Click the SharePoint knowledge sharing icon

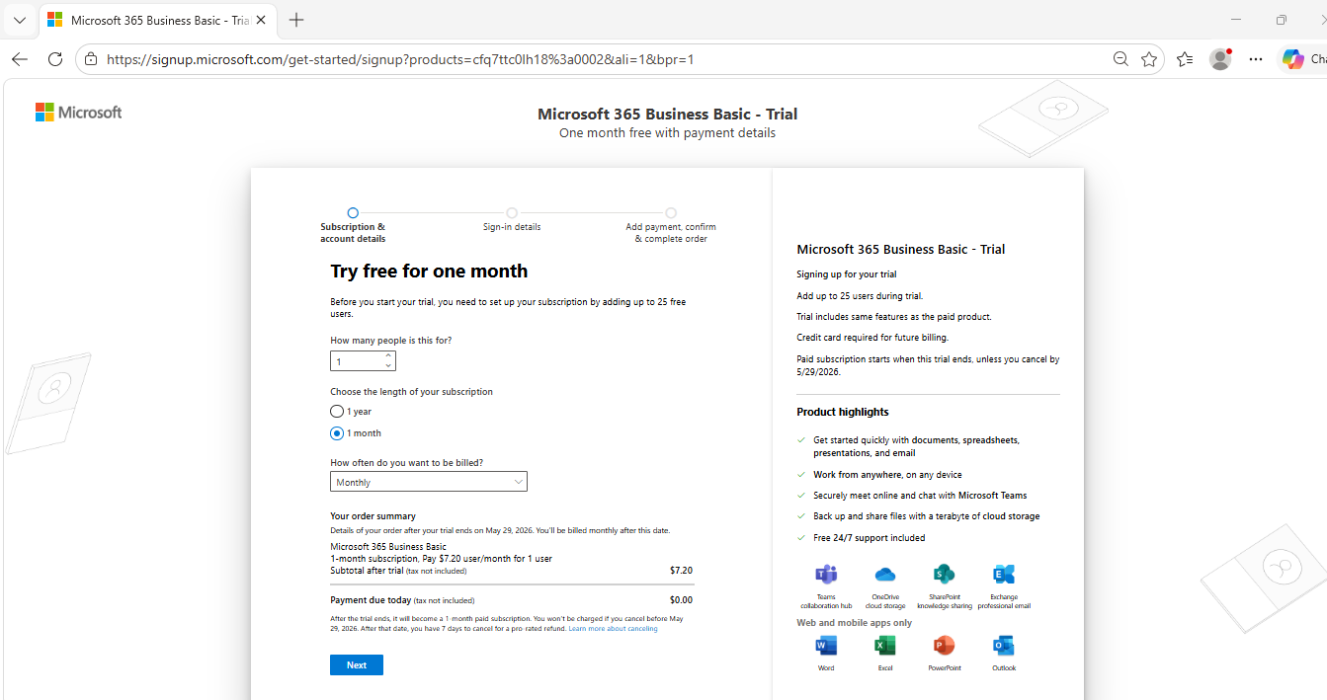944,575
